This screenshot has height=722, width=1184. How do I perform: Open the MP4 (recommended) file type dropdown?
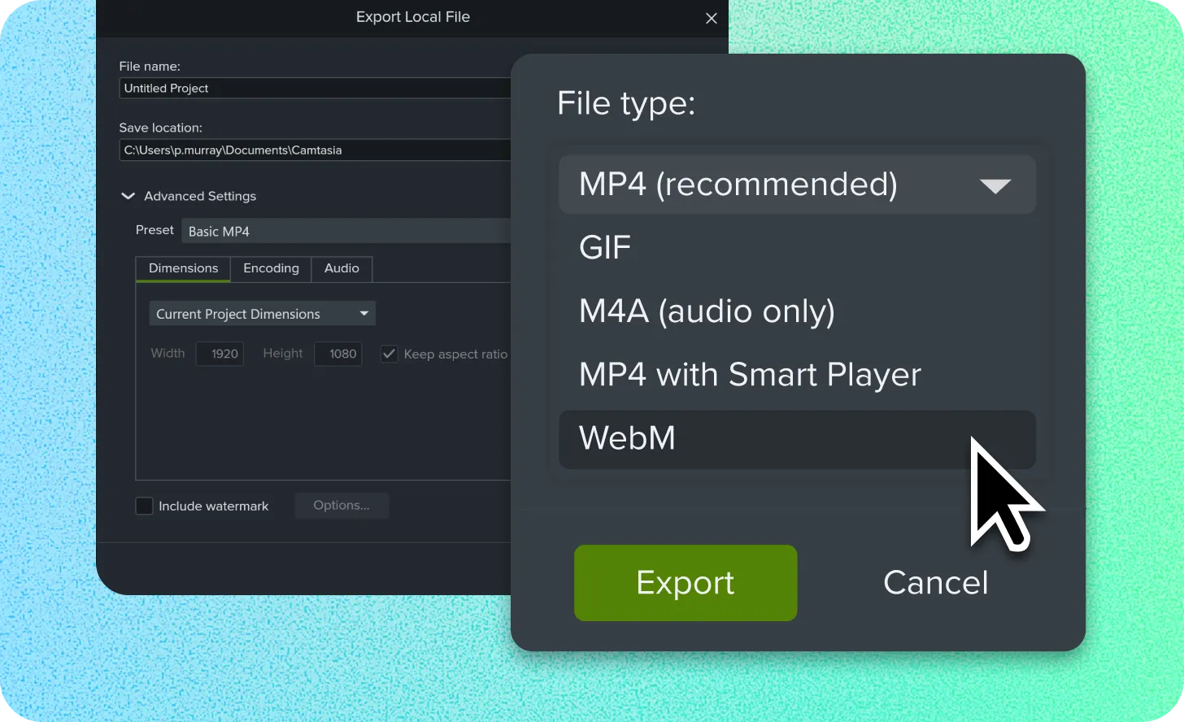pyautogui.click(x=797, y=185)
